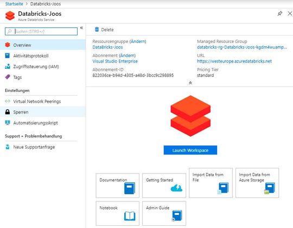Screen dimensions: 293x228
Task: Click the Sperren padlock icon
Action: pyautogui.click(x=8, y=112)
